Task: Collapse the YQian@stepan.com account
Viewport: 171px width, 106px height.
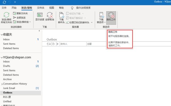Action: [2, 58]
